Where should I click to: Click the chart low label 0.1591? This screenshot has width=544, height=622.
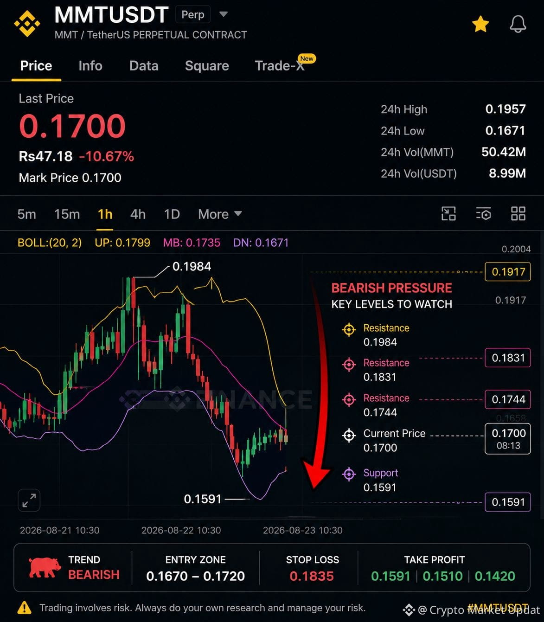click(203, 499)
